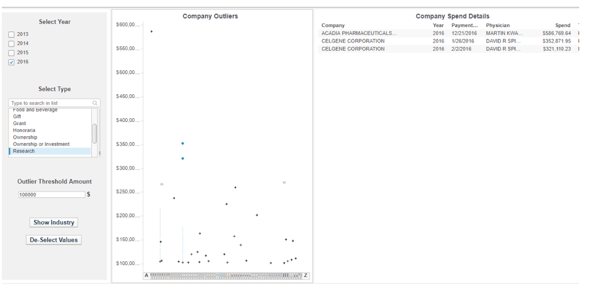The width and height of the screenshot is (594, 292).
Task: Pick Ownership or Investment in type list
Action: 41,144
